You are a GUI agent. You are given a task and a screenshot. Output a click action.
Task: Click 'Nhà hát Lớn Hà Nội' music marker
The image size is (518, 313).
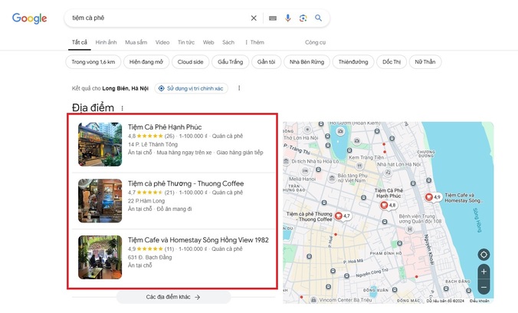click(x=388, y=172)
